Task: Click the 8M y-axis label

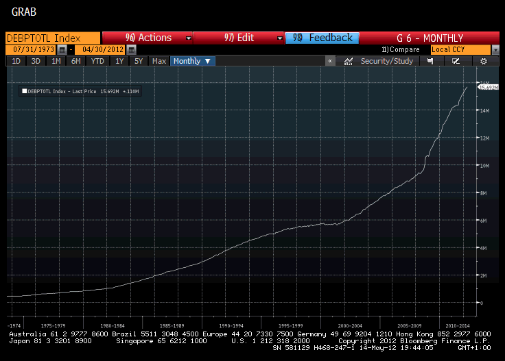Action: coord(483,193)
